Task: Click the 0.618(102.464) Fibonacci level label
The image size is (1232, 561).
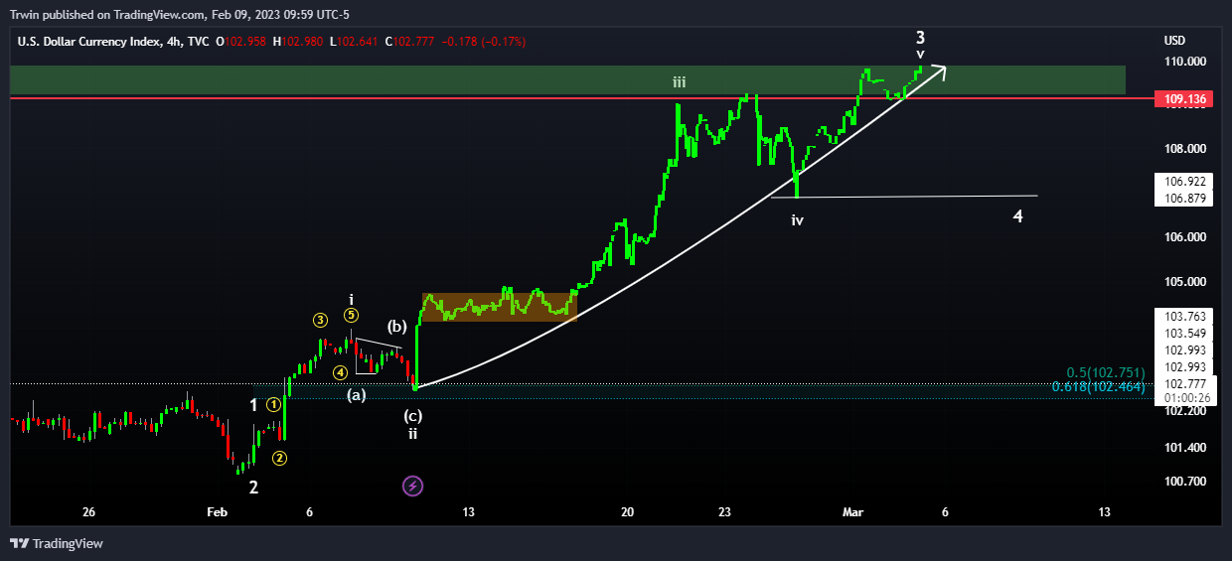Action: [x=1099, y=386]
